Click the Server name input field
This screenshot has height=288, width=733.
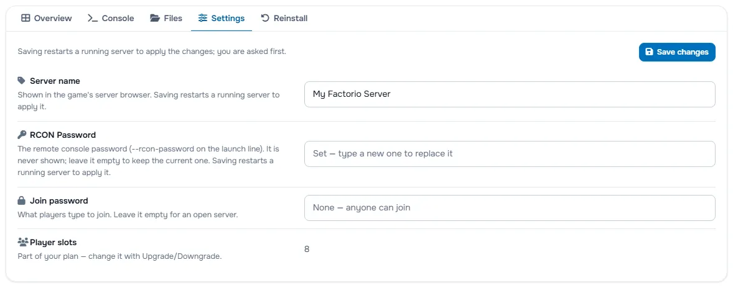[510, 94]
